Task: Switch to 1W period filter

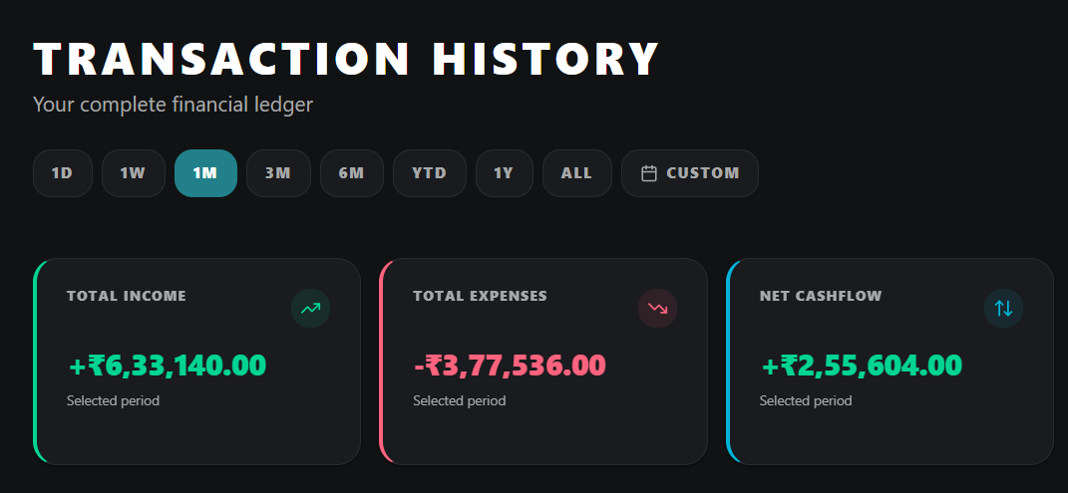Action: (133, 173)
